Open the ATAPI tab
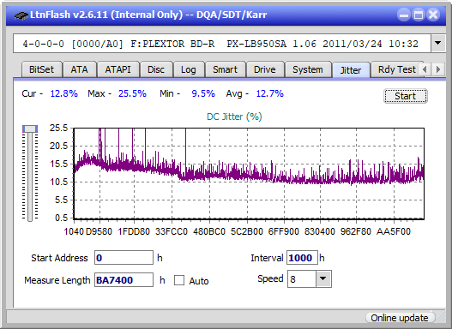Image resolution: width=452 pixels, height=329 pixels. click(118, 69)
